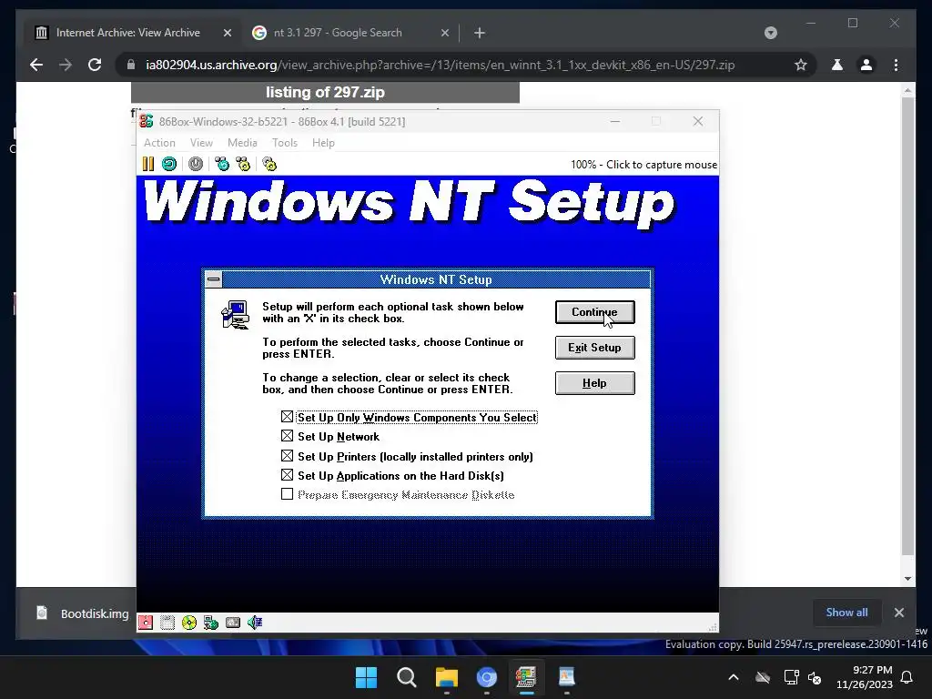
Task: Click scrollbar down arrow on the page
Action: pos(907,578)
